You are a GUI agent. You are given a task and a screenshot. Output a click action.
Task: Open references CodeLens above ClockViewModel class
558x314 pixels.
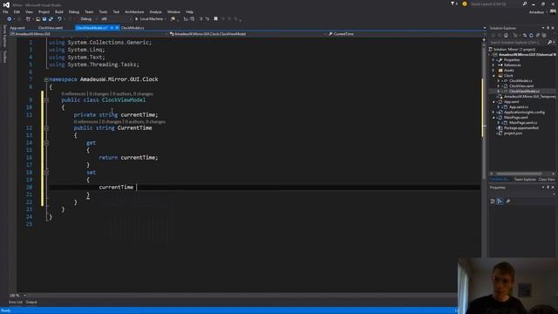(73, 94)
